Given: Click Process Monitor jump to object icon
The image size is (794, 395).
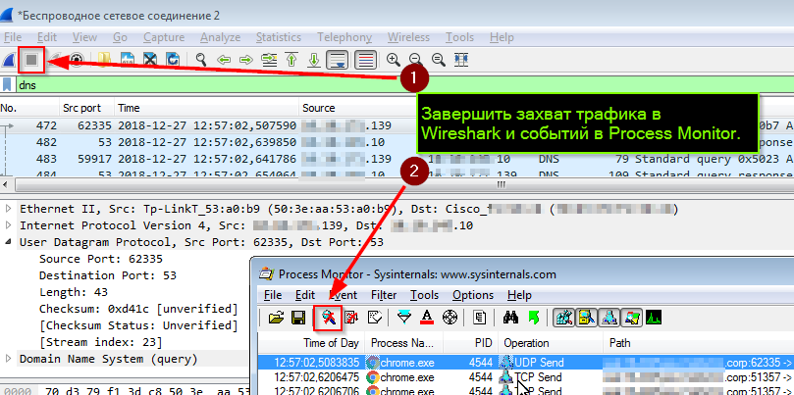Looking at the screenshot, I should 534,318.
